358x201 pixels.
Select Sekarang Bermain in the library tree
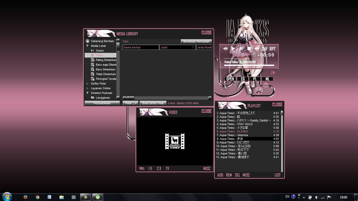(x=100, y=41)
